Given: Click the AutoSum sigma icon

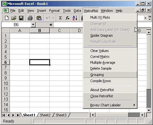Looking at the screenshot, I should coord(60,18).
